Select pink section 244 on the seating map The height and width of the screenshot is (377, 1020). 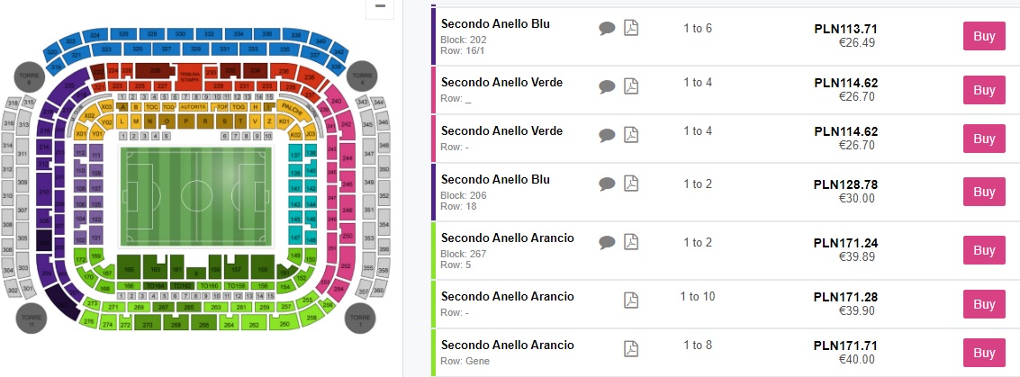tap(347, 156)
